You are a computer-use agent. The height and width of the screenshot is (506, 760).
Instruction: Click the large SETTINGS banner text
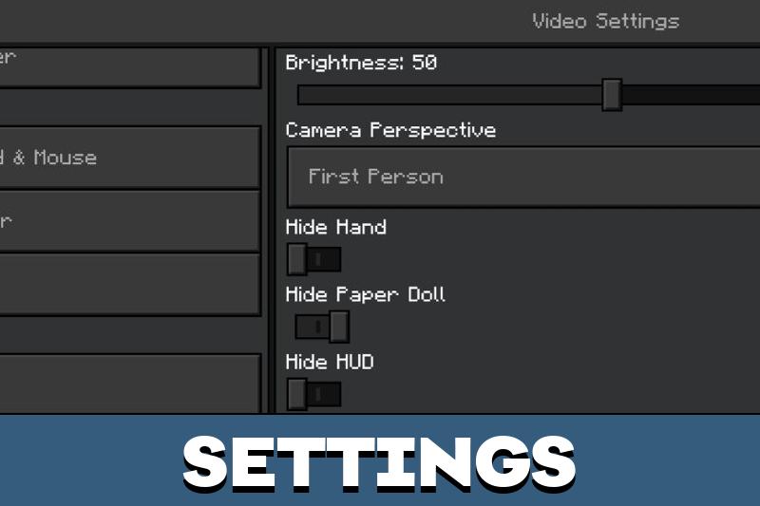click(x=379, y=462)
